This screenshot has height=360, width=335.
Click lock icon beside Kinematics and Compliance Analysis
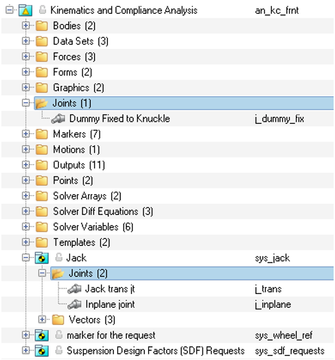coord(43,10)
